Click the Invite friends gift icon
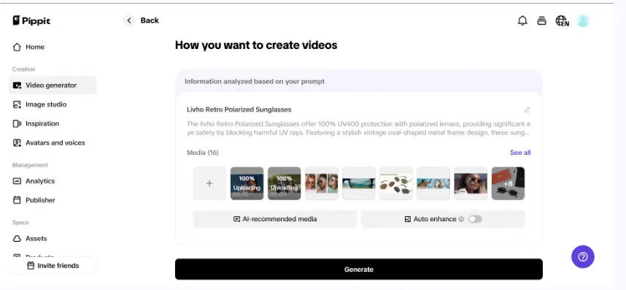Screen dimensions: 626x290 coord(31,266)
